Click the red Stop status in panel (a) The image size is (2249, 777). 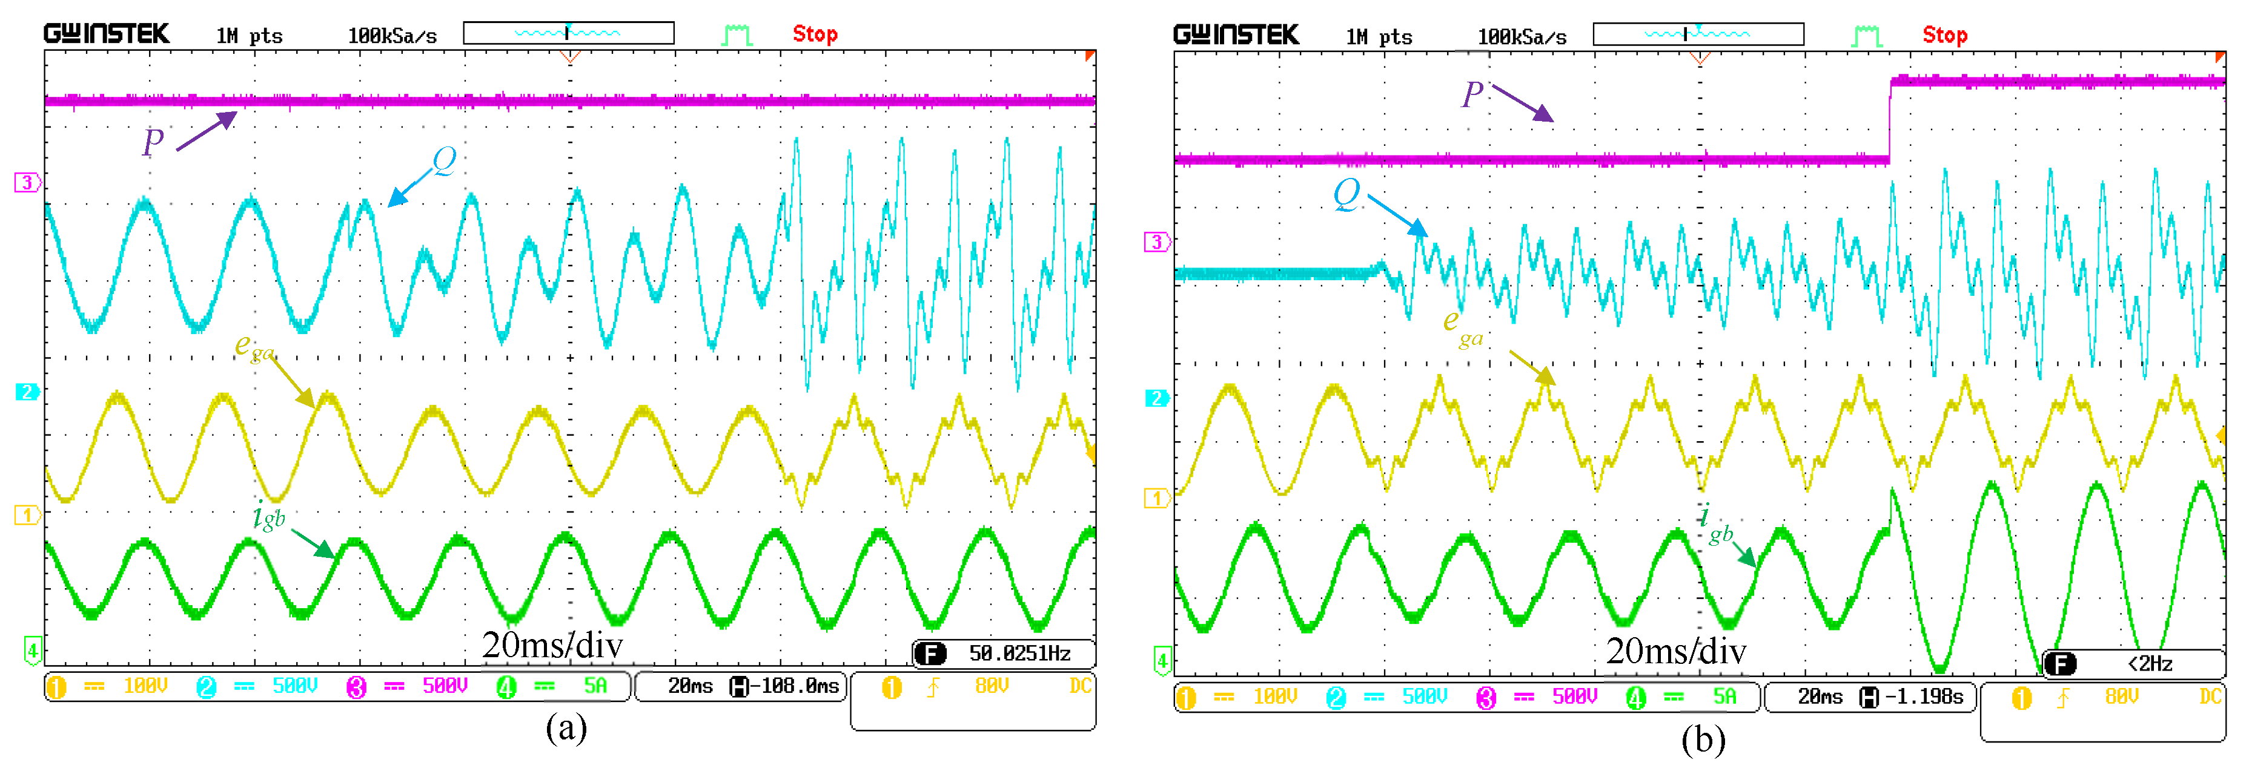point(815,35)
